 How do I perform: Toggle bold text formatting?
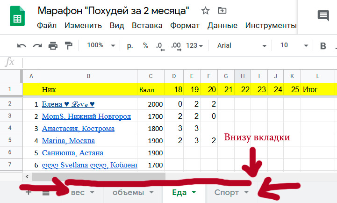click(323, 45)
